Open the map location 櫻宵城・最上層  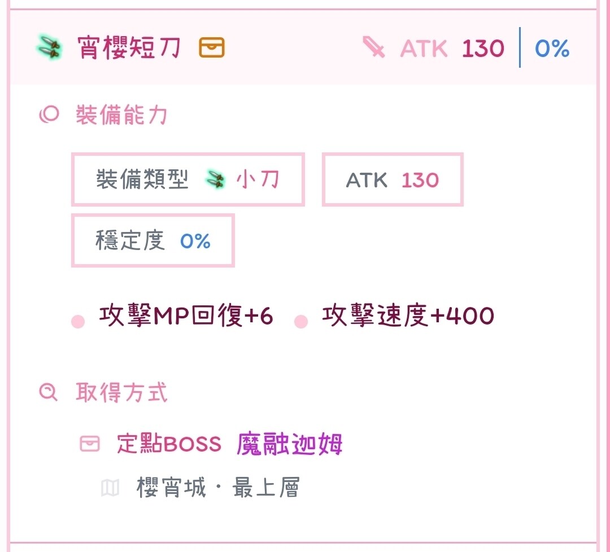click(x=218, y=488)
